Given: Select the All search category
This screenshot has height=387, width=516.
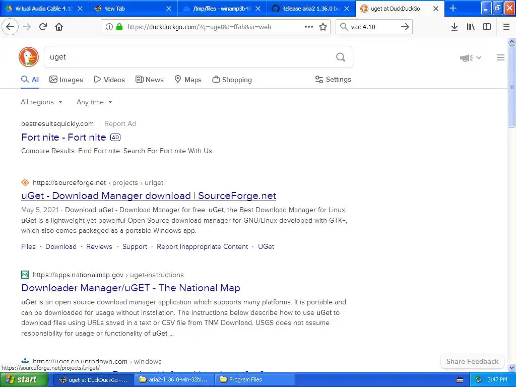Looking at the screenshot, I should pyautogui.click(x=30, y=80).
